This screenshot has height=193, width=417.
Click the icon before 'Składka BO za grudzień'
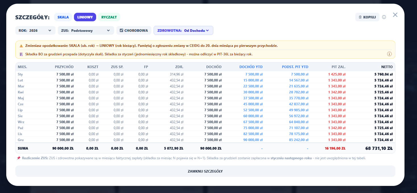coord(21,54)
